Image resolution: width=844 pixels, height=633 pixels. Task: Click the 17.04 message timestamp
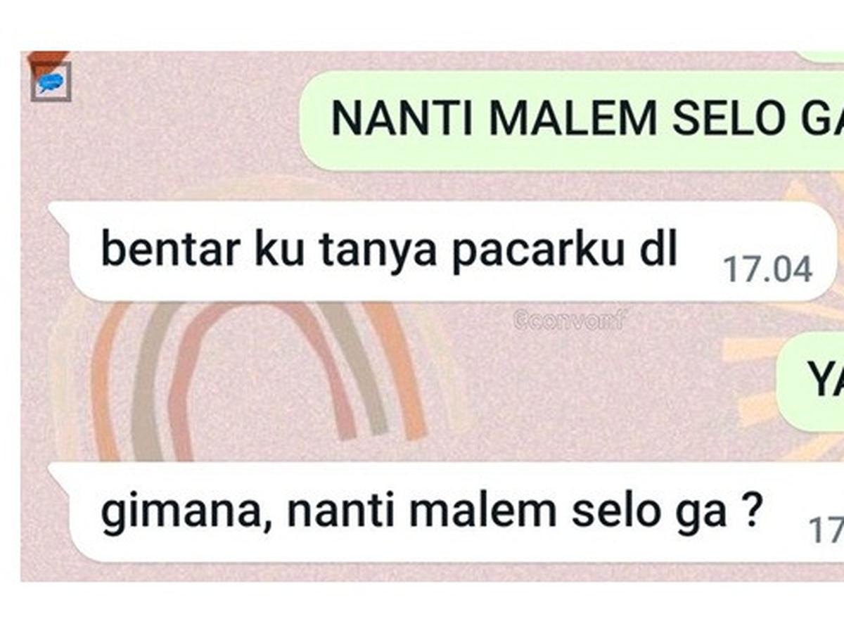[x=768, y=269]
